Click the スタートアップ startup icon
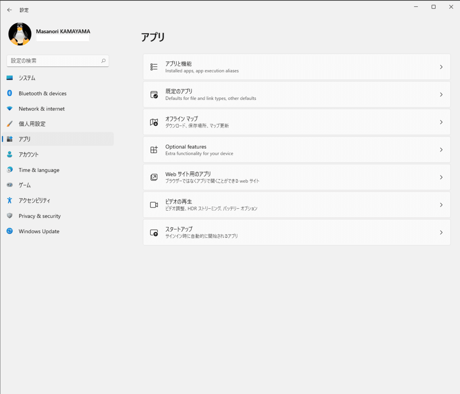The width and height of the screenshot is (460, 394). coord(154,232)
